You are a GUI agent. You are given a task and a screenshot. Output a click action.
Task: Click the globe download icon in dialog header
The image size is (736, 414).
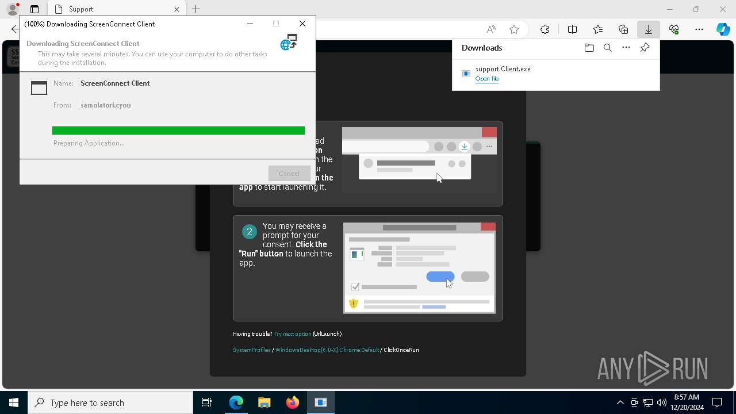[x=289, y=42]
